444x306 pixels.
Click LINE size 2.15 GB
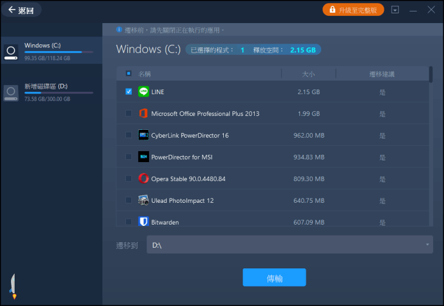(308, 92)
